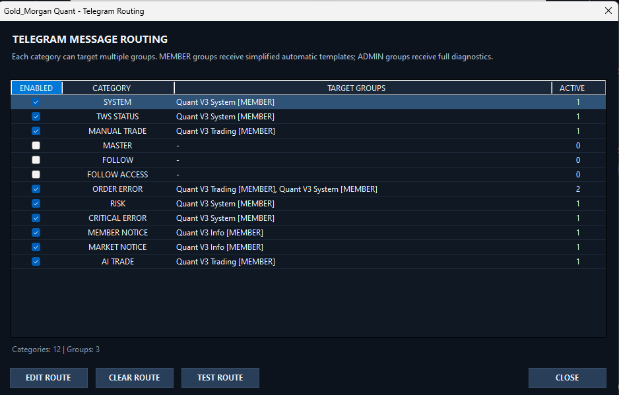Screen dimensions: 619x395
Task: Select the ORDER ERROR category cell
Action: [x=117, y=189]
